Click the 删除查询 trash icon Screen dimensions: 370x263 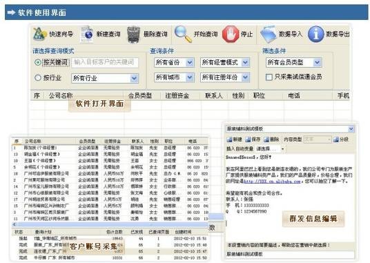click(x=133, y=35)
